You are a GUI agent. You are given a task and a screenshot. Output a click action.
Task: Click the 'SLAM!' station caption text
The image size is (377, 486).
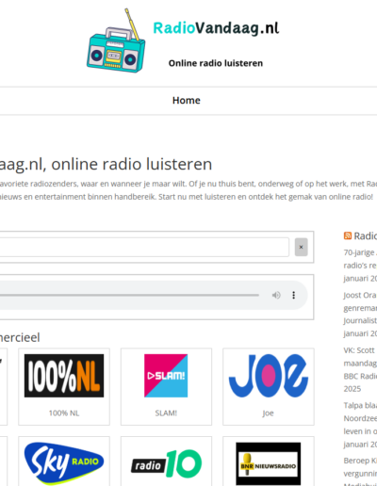pyautogui.click(x=166, y=413)
